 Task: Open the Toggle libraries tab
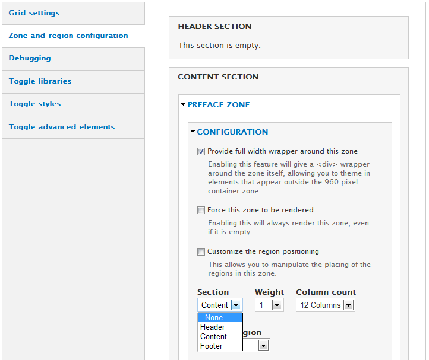tap(40, 81)
